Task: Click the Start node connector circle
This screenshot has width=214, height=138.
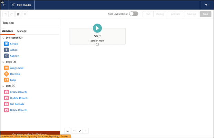Action: 97,45
